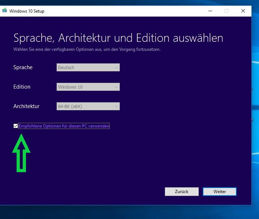Click the Weiter button

(220, 192)
